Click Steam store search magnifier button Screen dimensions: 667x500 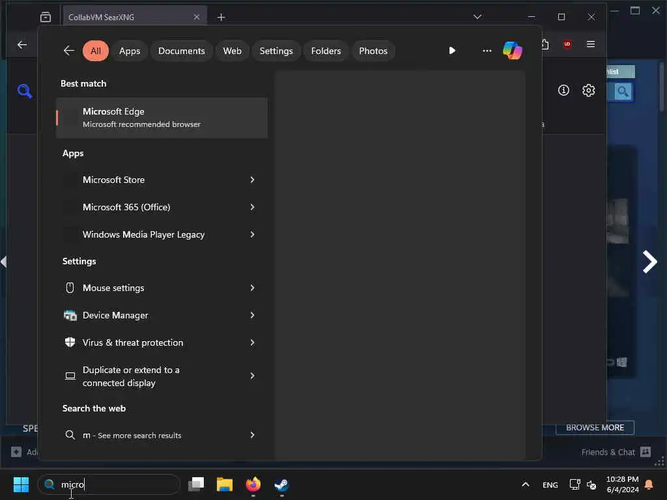(x=622, y=91)
